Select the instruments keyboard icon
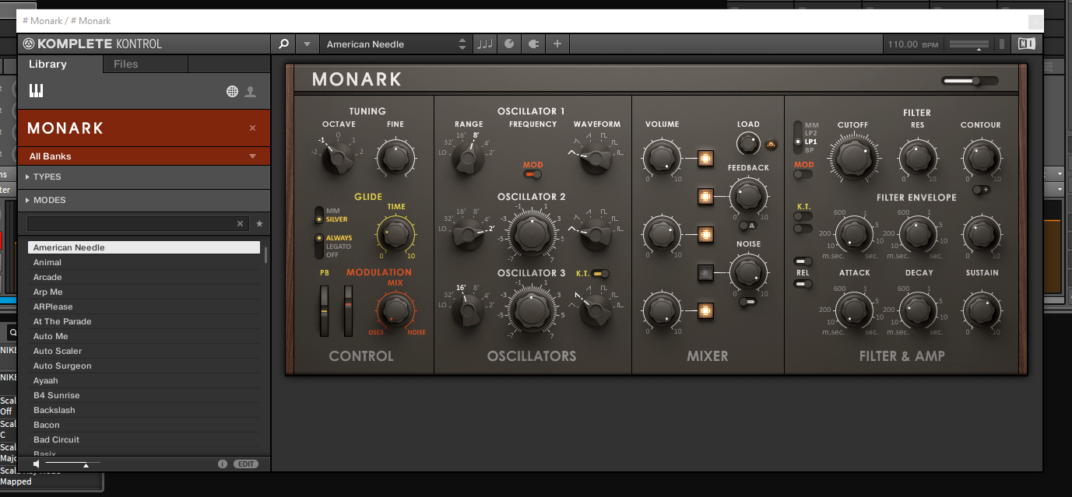1072x497 pixels. [36, 91]
